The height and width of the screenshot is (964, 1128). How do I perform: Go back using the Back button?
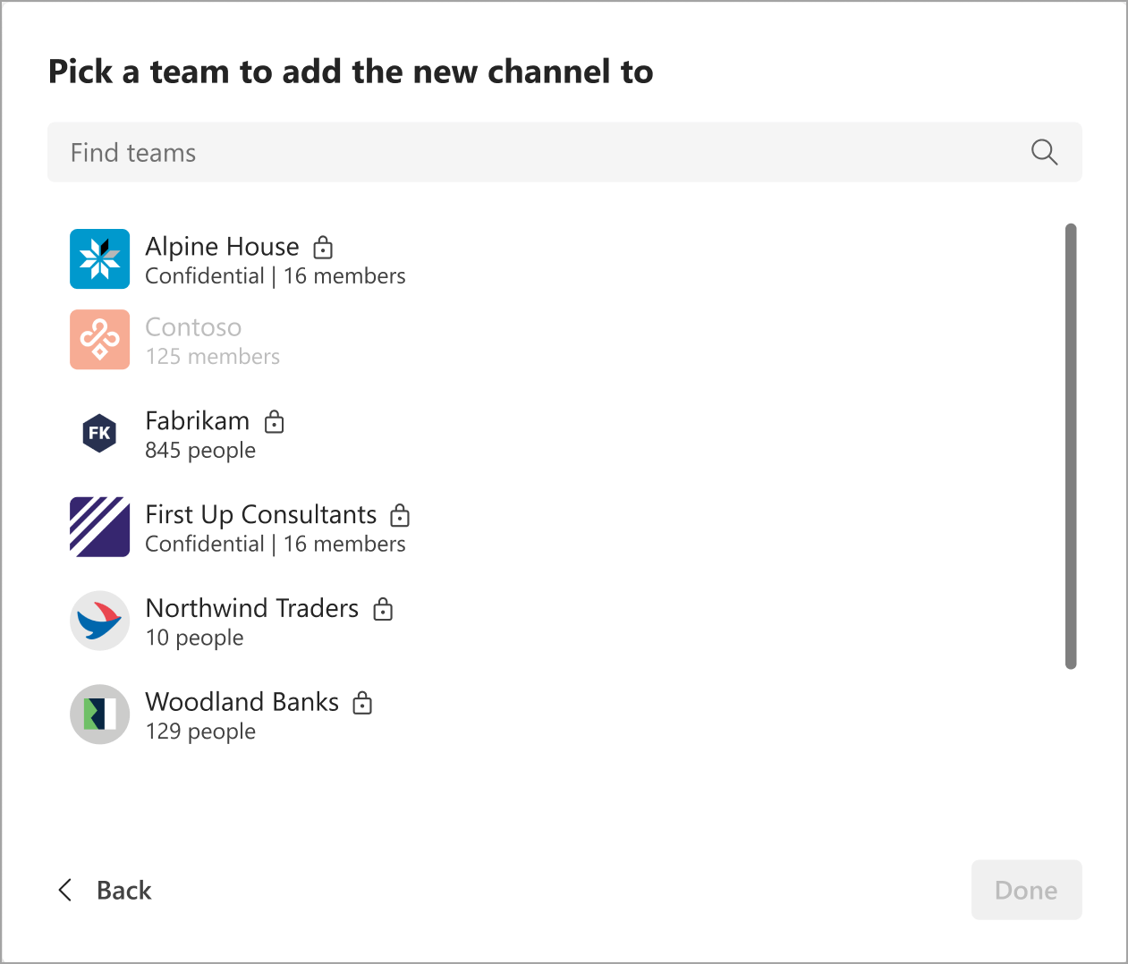[106, 890]
